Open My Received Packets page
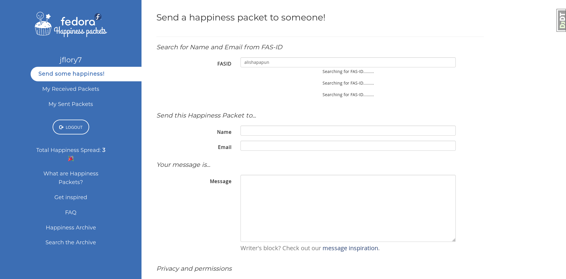Screen dimensions: 566x279 coord(71,89)
